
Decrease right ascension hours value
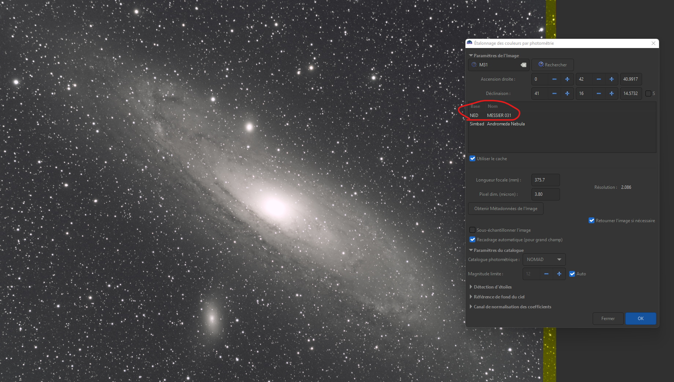click(x=554, y=79)
